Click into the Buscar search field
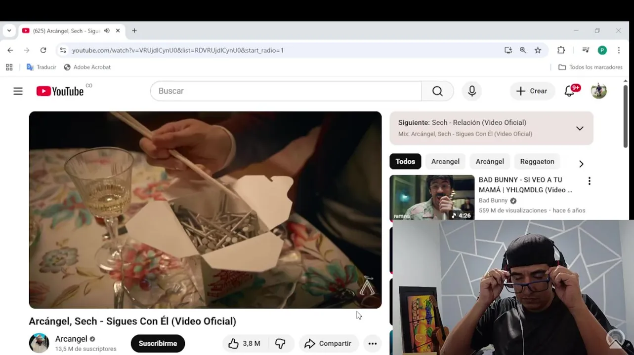The width and height of the screenshot is (634, 355). pos(286,91)
